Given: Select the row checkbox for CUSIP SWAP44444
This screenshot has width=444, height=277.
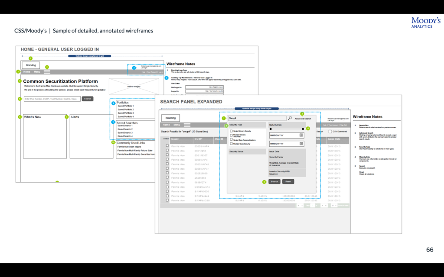Looking at the screenshot, I should click(167, 196).
